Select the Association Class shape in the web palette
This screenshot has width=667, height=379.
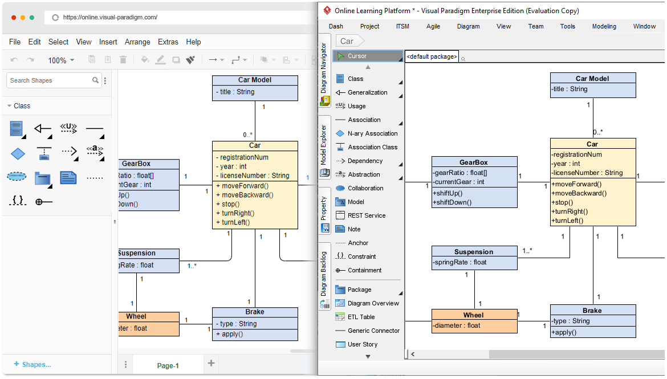pos(44,153)
